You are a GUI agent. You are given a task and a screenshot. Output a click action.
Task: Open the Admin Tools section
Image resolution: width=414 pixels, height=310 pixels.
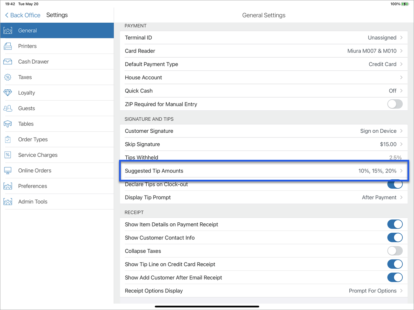[33, 202]
